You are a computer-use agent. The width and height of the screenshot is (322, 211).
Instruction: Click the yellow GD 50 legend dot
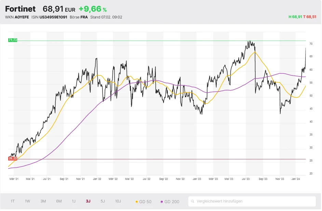[137, 202]
